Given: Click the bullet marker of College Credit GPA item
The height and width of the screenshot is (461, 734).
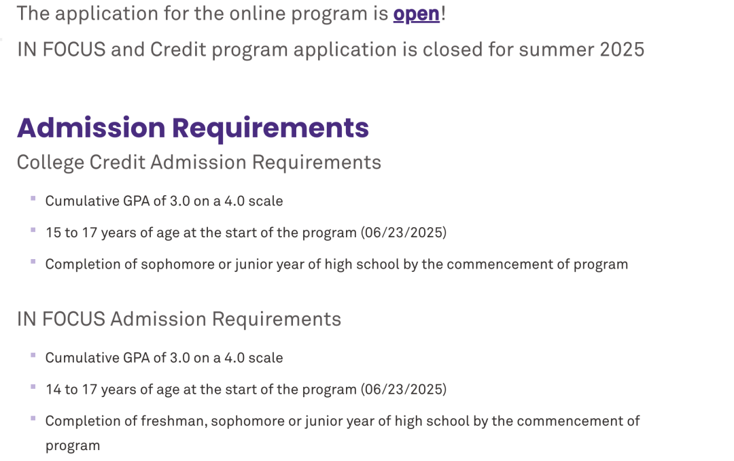Looking at the screenshot, I should pos(33,198).
